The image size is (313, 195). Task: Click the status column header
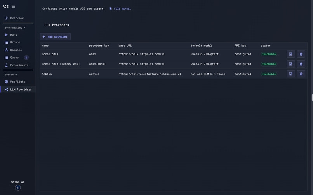266,46
